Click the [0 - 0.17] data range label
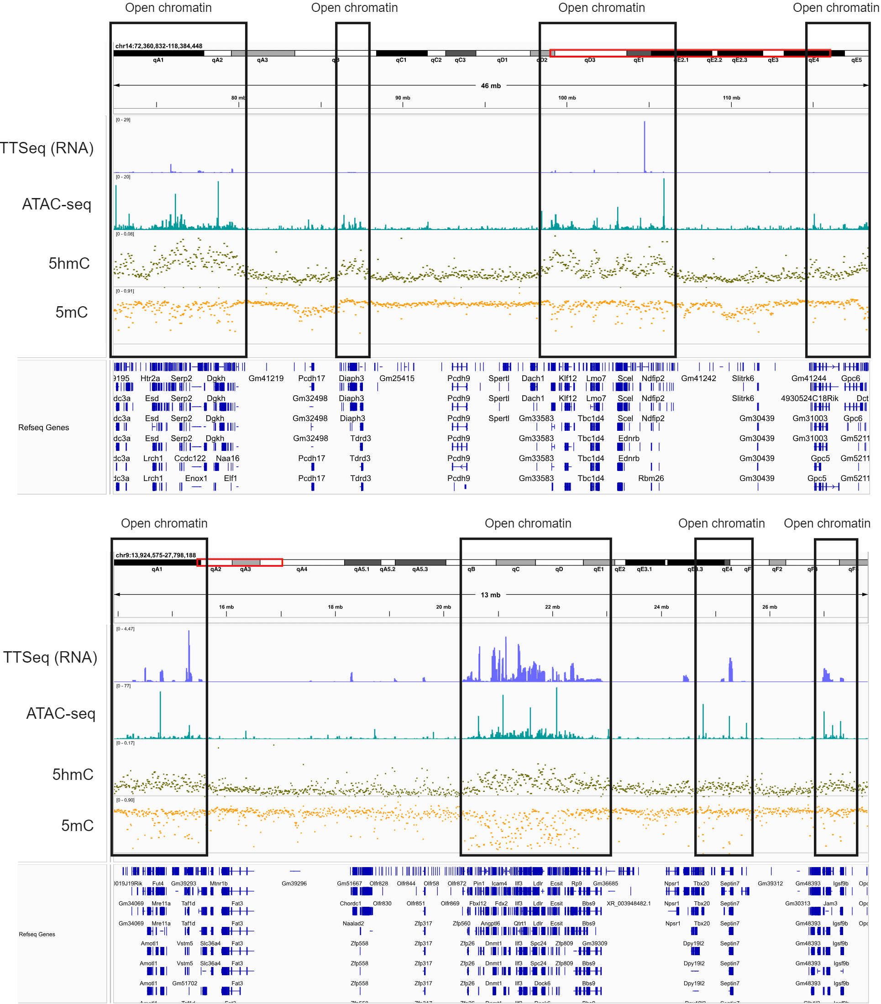The image size is (881, 1004). coord(125,743)
